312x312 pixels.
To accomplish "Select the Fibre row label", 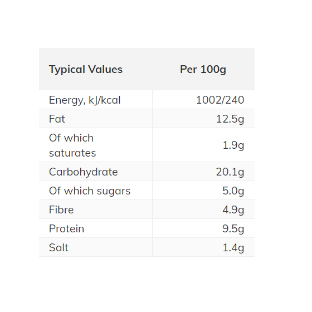I will point(61,209).
